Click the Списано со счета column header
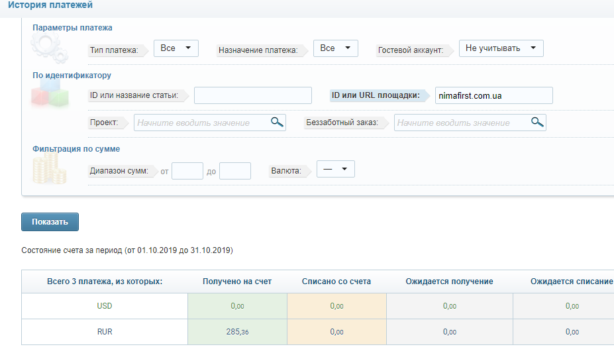 pyautogui.click(x=336, y=282)
